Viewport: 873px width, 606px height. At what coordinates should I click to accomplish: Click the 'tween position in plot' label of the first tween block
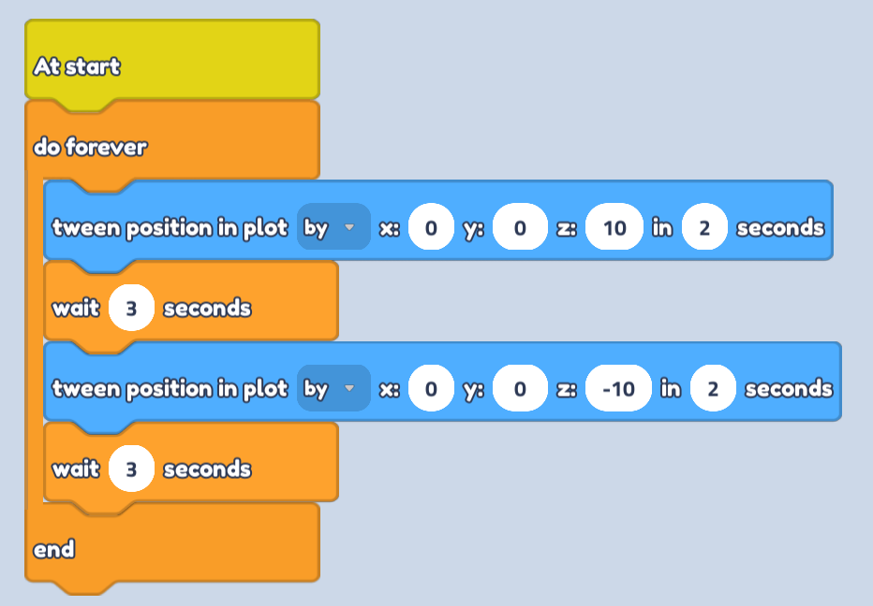pos(170,227)
